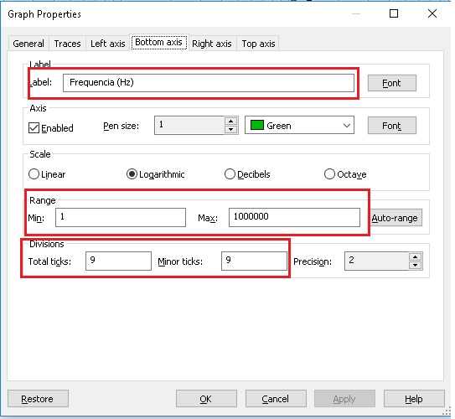
Task: Open the Green axis color dropdown
Action: click(x=299, y=126)
